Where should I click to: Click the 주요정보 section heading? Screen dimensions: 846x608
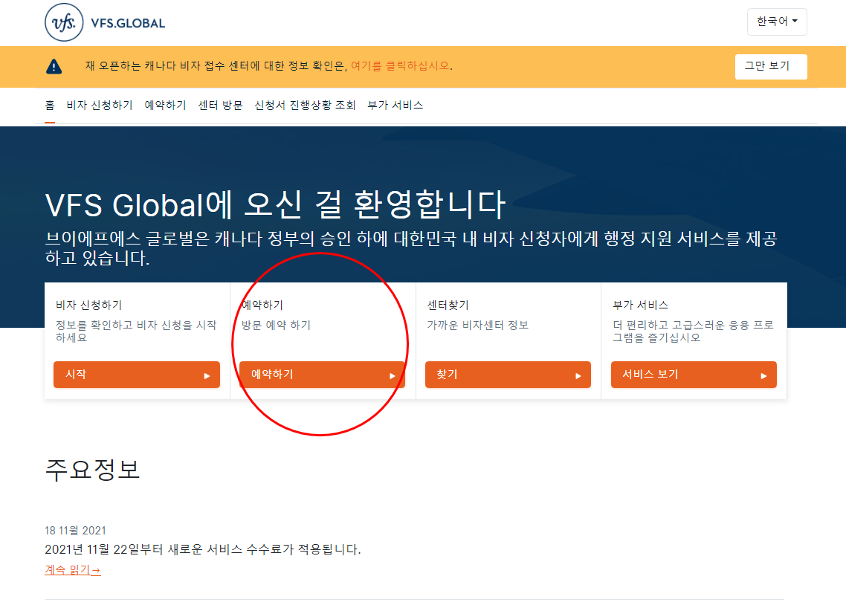(x=92, y=469)
